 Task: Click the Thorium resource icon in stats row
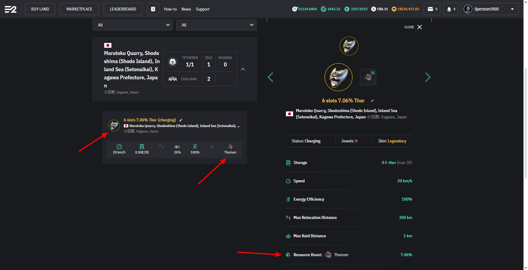pos(230,147)
